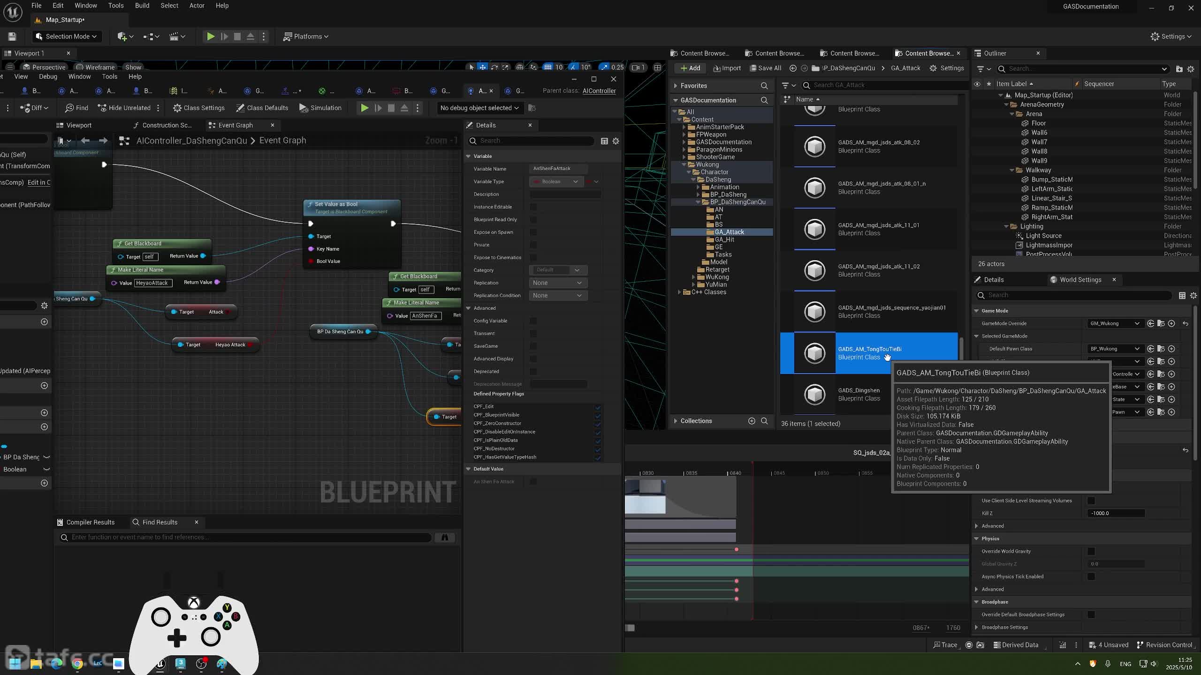Save the current level with disk icon

pos(12,37)
